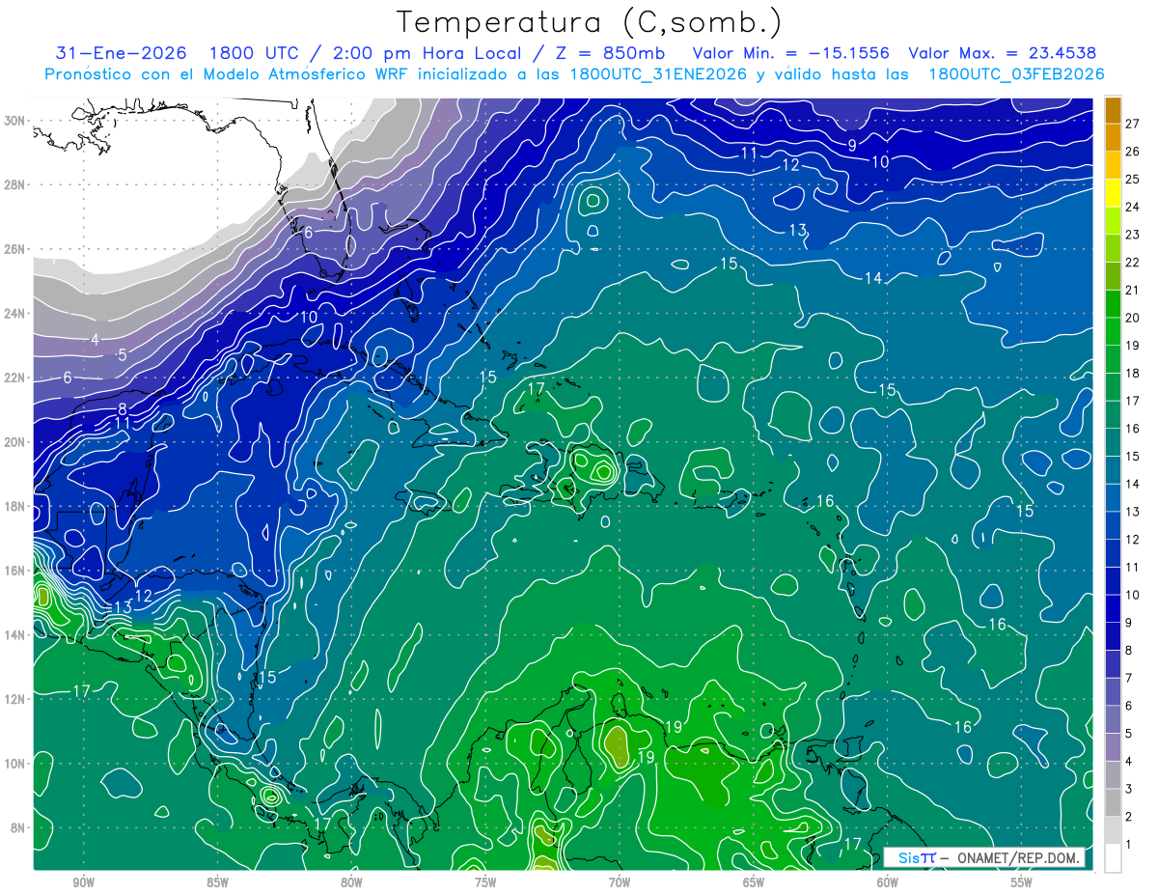Click the white swatch below 1 on color bar
The width and height of the screenshot is (1158, 895).
pyautogui.click(x=1113, y=858)
